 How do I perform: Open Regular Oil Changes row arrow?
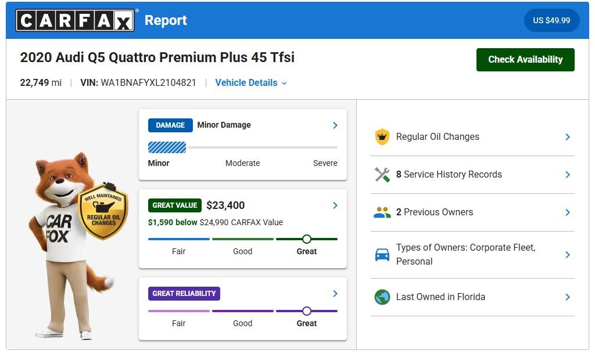click(568, 137)
